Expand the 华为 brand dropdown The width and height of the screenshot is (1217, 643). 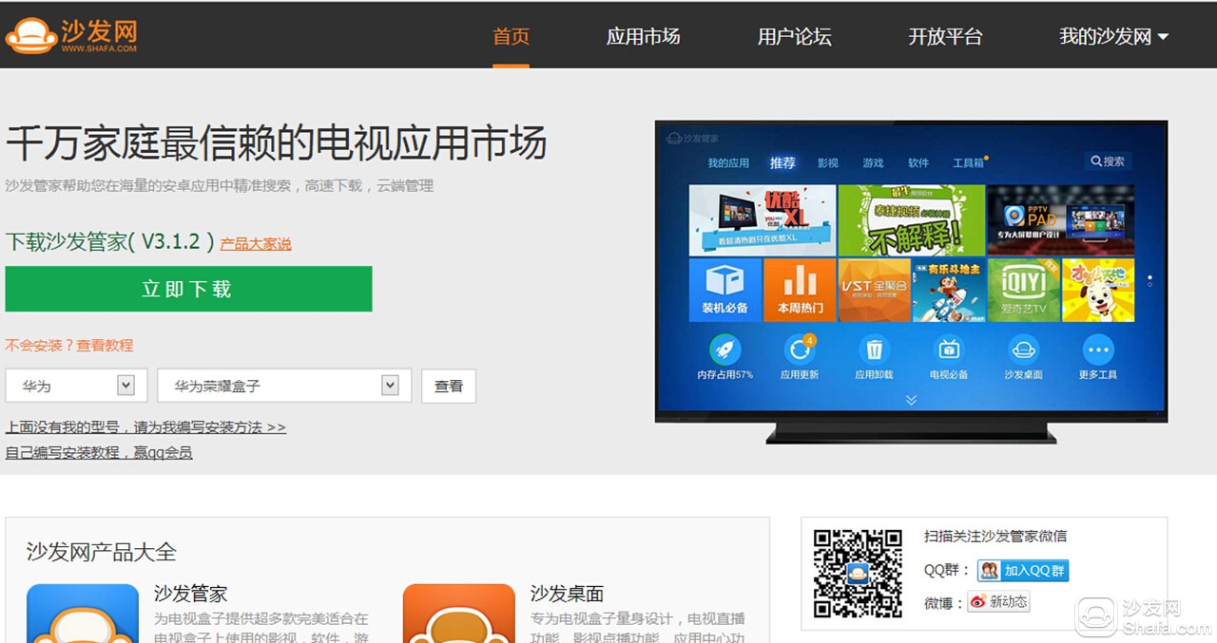(x=76, y=386)
